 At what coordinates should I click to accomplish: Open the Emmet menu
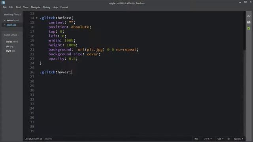coord(64,7)
